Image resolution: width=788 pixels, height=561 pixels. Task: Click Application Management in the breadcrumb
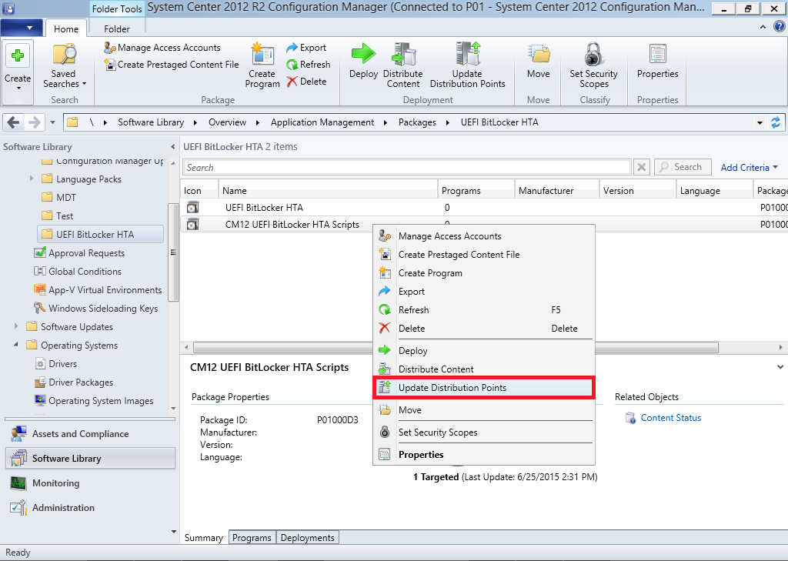(x=322, y=122)
